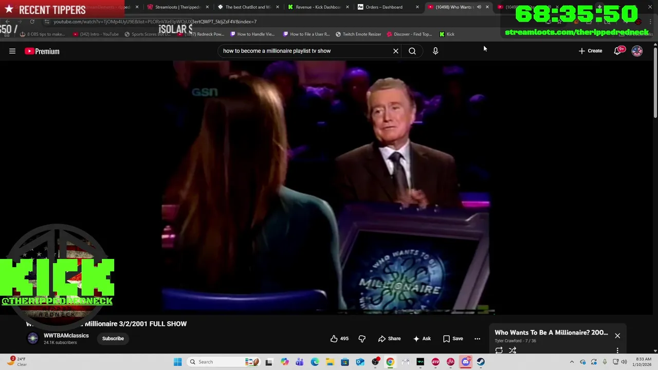Run the search with the magnifier icon
Image resolution: width=658 pixels, height=370 pixels.
coord(412,51)
